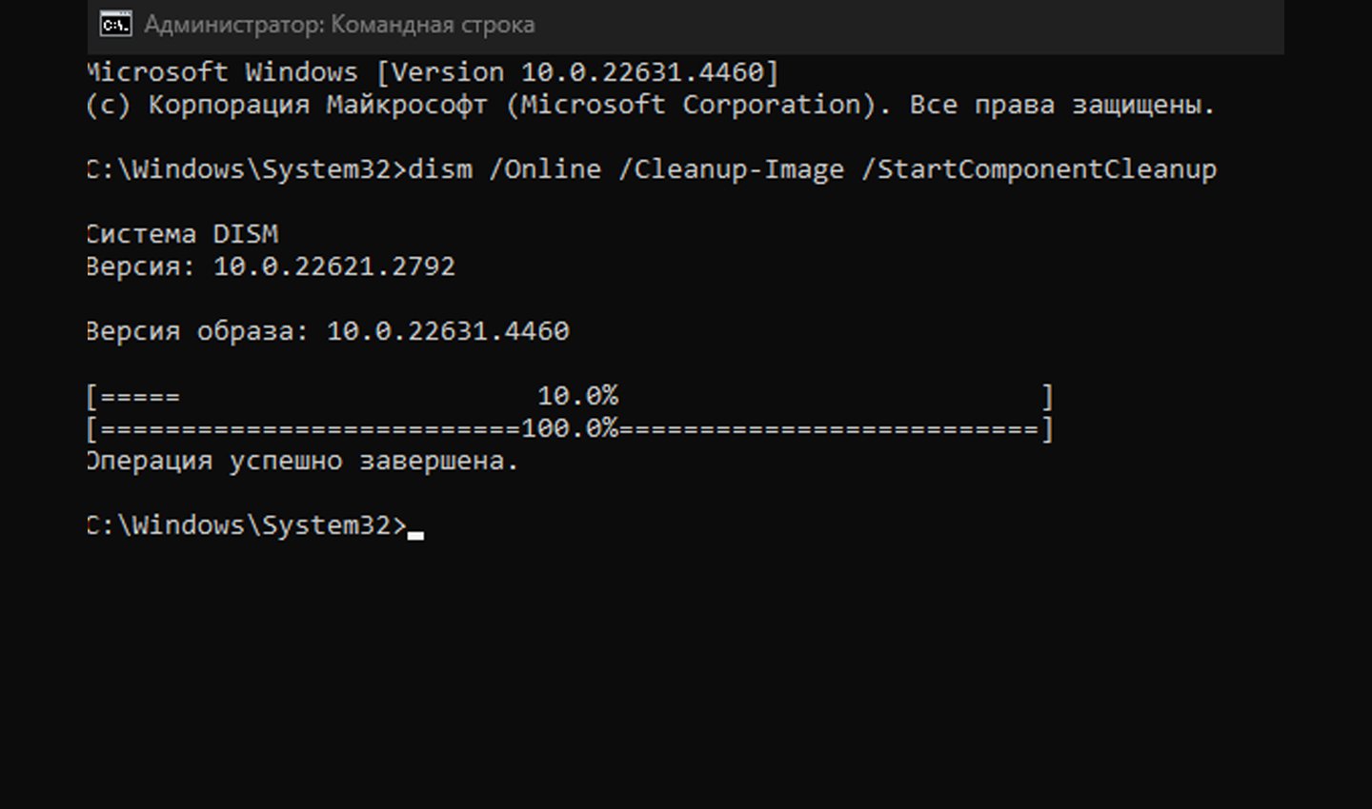Click the 'Система DISM' output line

click(182, 234)
